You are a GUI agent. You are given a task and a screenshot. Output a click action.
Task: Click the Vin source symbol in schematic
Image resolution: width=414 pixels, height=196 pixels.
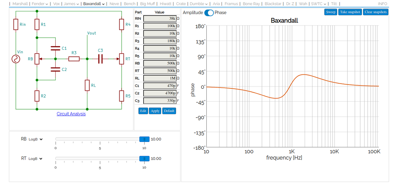pyautogui.click(x=16, y=59)
